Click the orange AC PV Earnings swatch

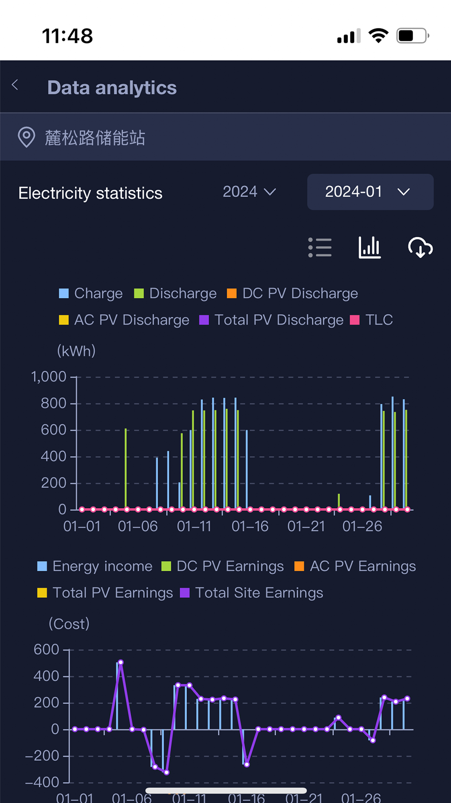(x=299, y=566)
